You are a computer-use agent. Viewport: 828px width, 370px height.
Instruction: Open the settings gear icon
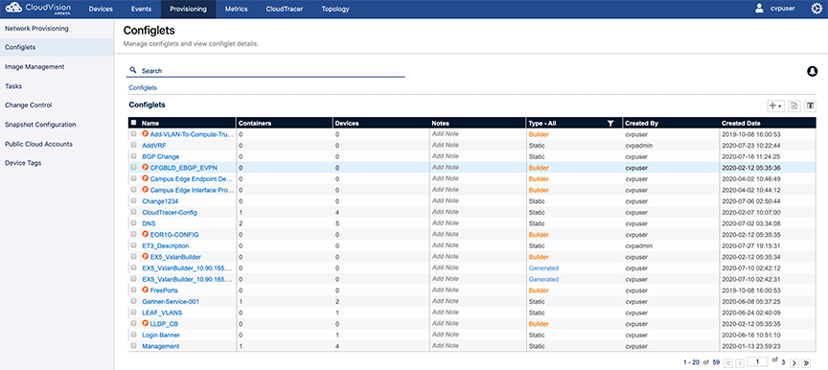pos(816,9)
